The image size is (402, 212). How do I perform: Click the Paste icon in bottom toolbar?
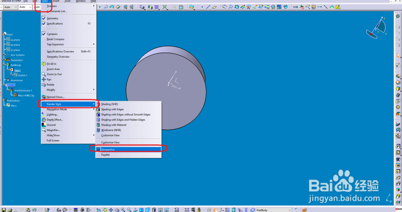click(28, 210)
